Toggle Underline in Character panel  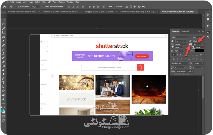tap(197, 55)
